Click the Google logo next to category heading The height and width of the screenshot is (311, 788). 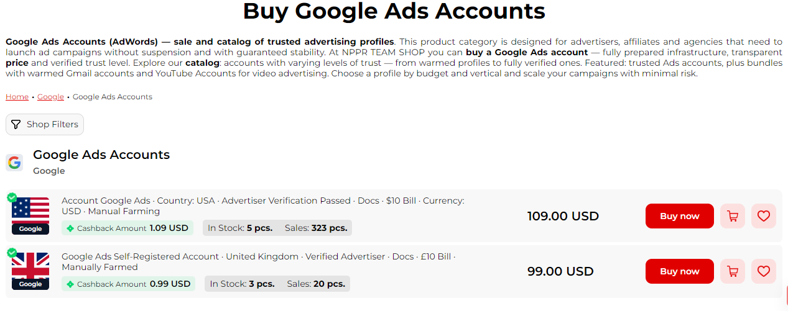click(x=14, y=163)
